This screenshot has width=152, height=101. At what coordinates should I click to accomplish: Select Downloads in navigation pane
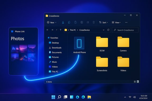pyautogui.click(x=55, y=48)
